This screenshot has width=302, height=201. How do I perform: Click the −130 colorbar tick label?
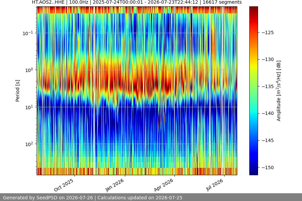pos(267,59)
